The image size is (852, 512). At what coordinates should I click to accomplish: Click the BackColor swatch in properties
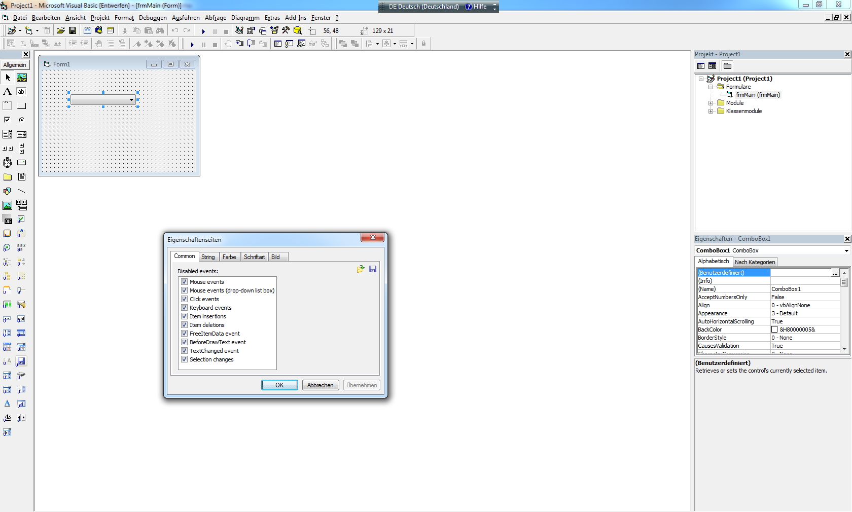(774, 330)
